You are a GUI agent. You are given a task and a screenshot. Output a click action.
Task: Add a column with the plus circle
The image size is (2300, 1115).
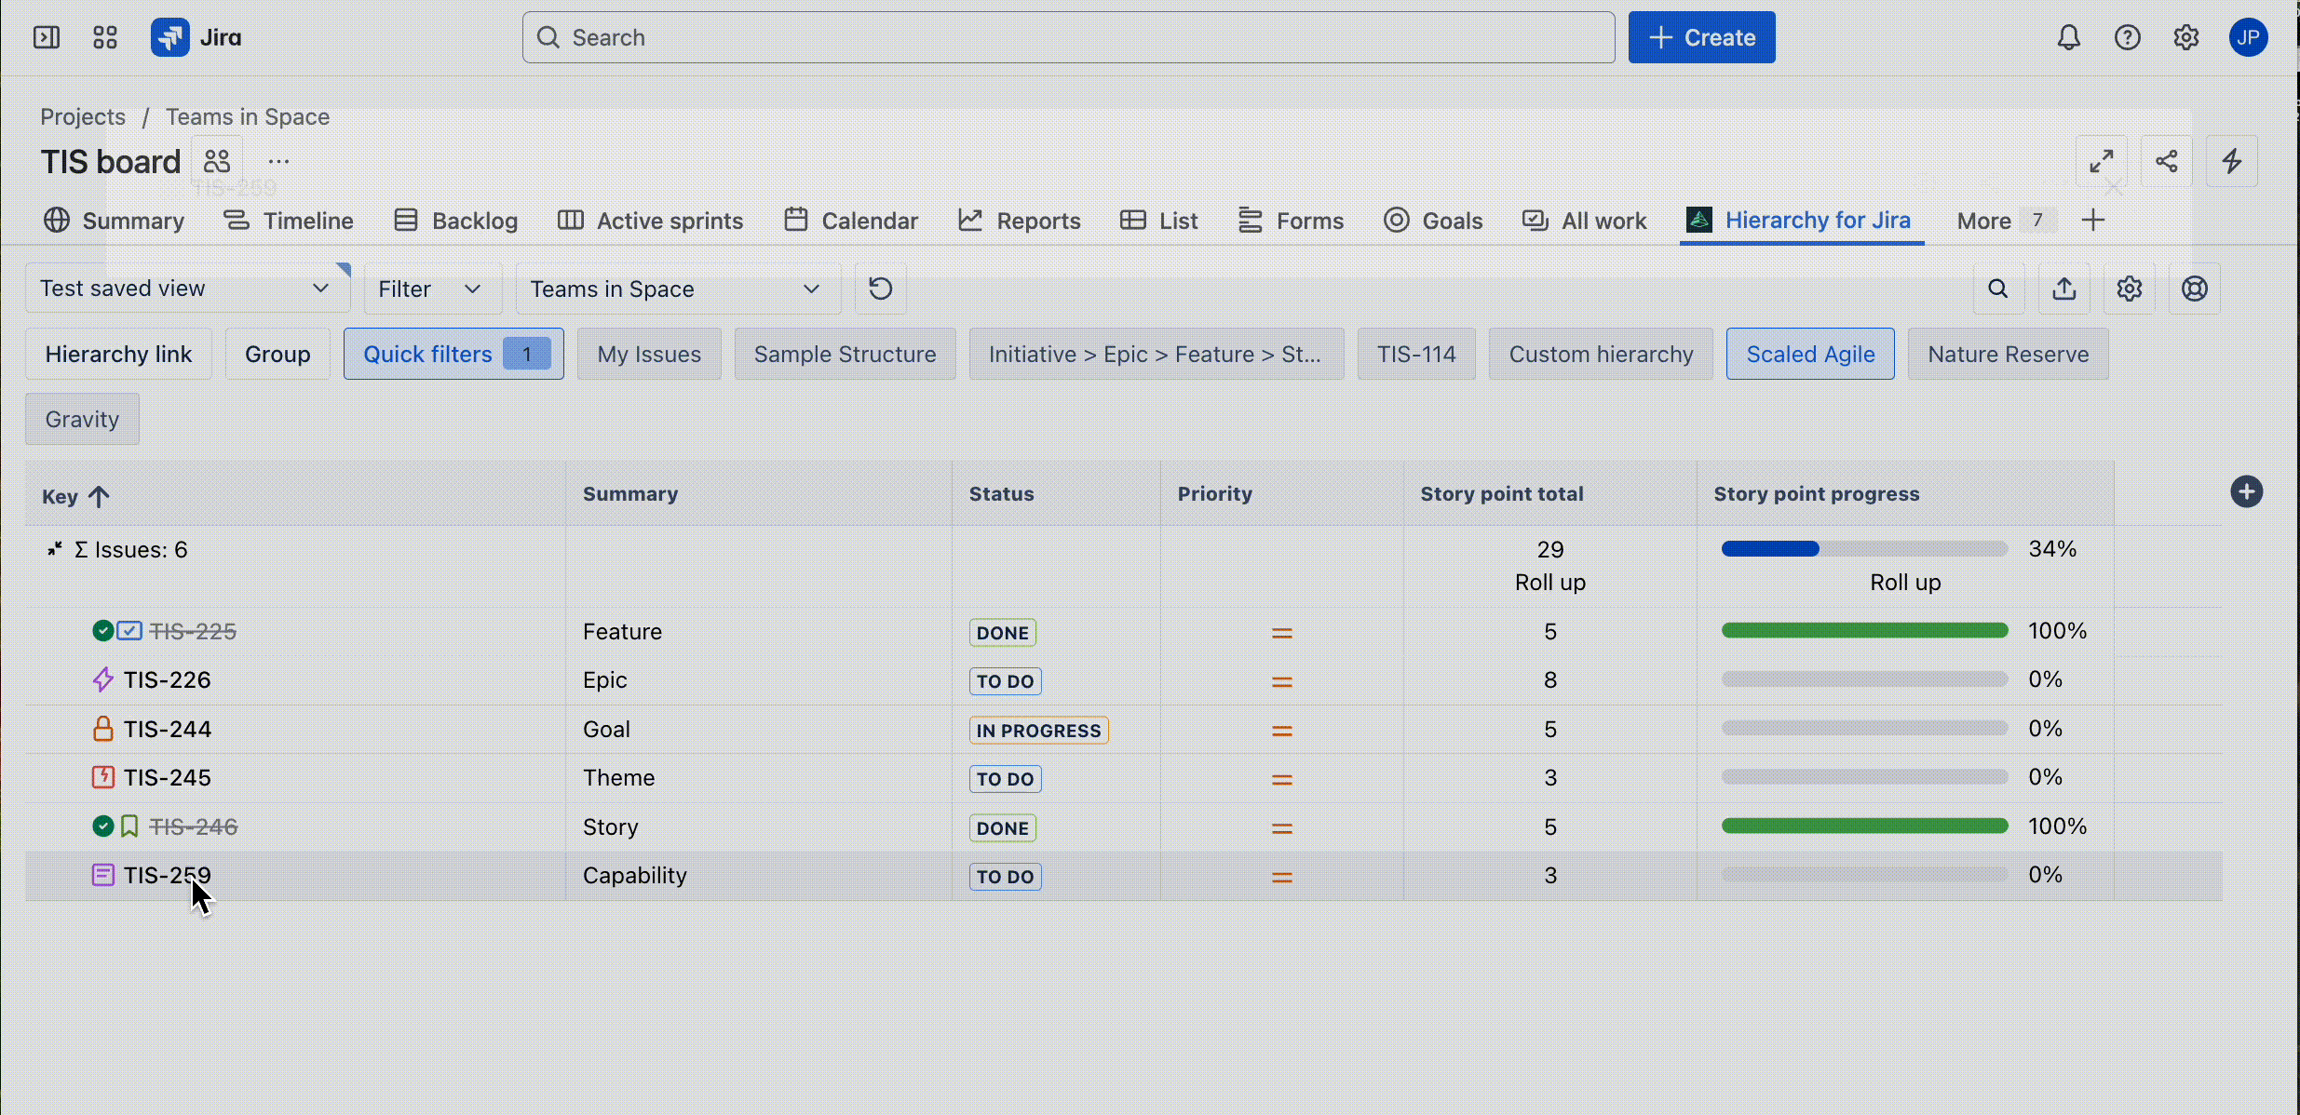point(2247,491)
